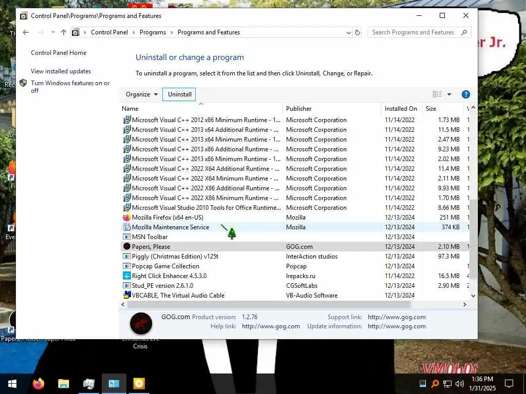Select Microsoft Visual C++ 2013 x64 Minimum Runtime
Viewport: 526px width, 394px height.
pyautogui.click(x=206, y=140)
